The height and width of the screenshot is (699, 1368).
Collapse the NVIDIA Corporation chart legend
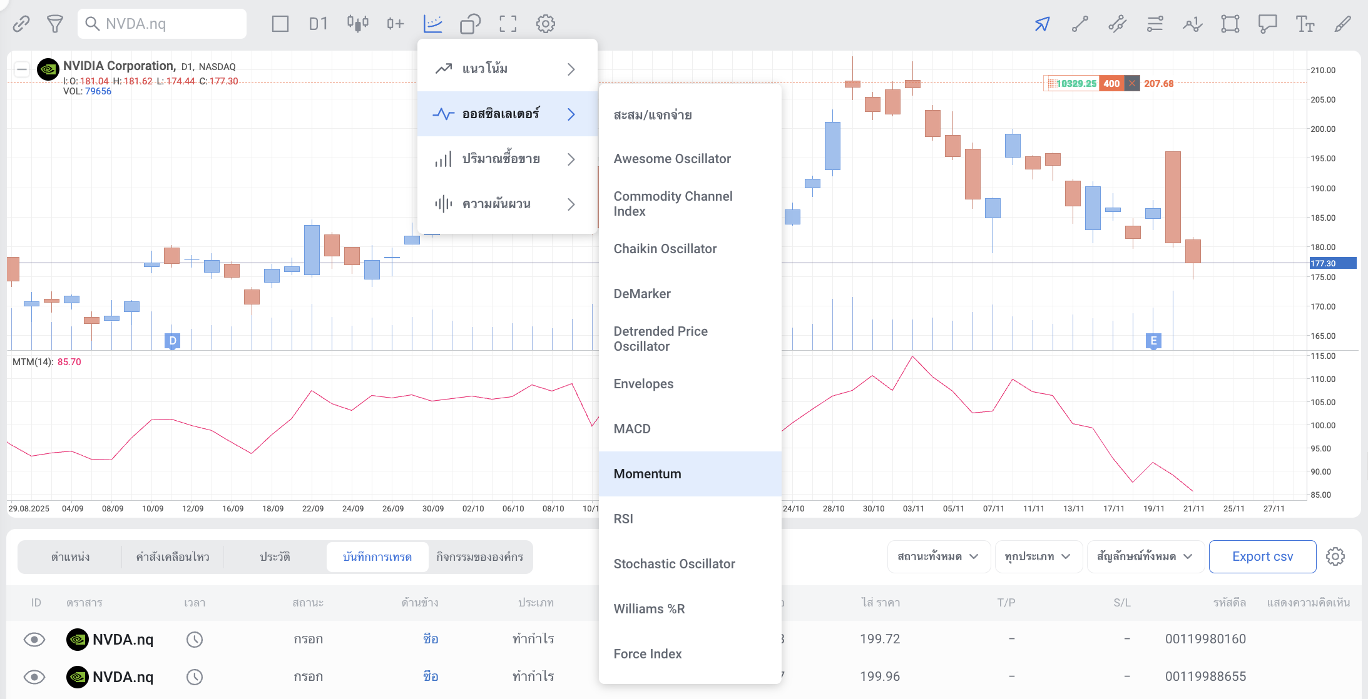click(x=21, y=69)
